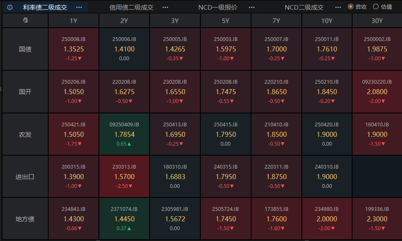Select the 昨收 radio option
402x241 pixels.
351,7
